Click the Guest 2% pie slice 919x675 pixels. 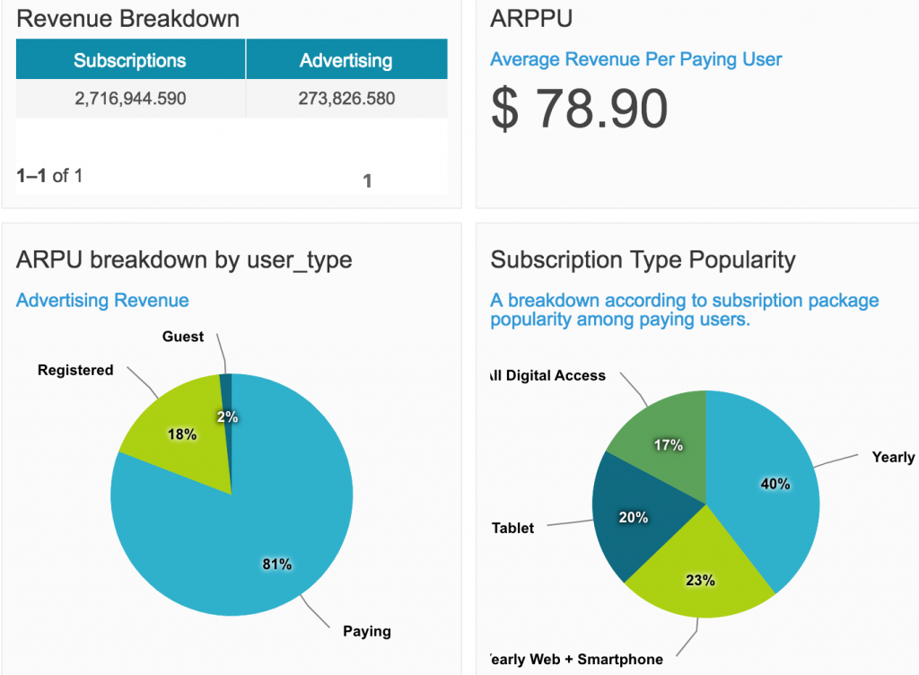[x=226, y=404]
